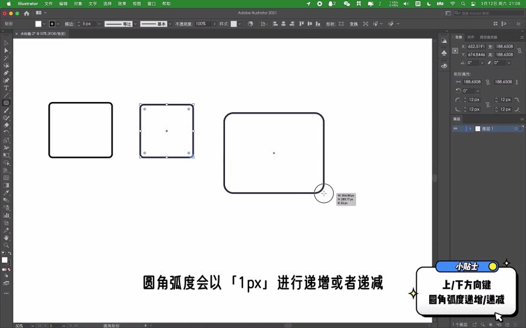Click the 变换 button in control bar

coord(354,24)
